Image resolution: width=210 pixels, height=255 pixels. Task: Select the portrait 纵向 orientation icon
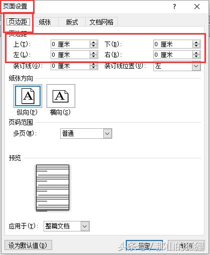(x=28, y=96)
